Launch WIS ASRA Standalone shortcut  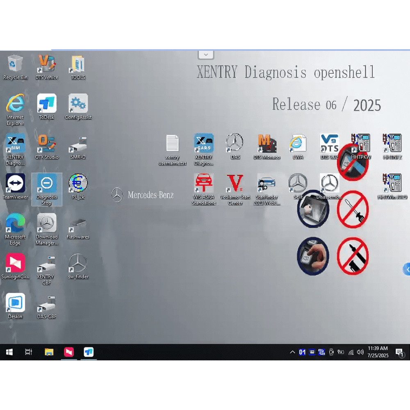[x=204, y=189]
